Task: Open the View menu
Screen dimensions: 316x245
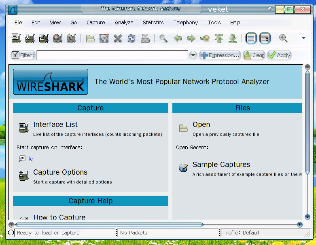Action: point(55,23)
